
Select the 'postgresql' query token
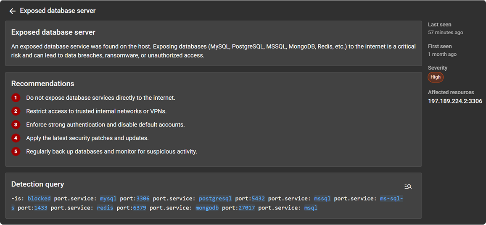pos(215,199)
